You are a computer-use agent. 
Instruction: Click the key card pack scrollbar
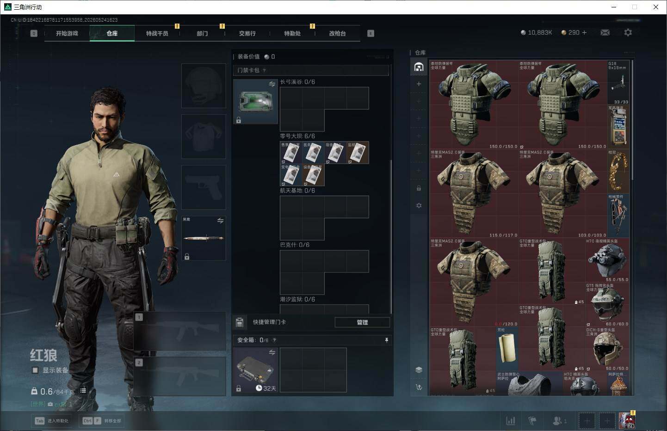(391, 237)
